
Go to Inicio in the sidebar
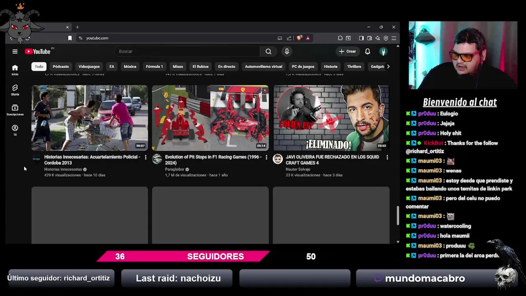(x=15, y=70)
